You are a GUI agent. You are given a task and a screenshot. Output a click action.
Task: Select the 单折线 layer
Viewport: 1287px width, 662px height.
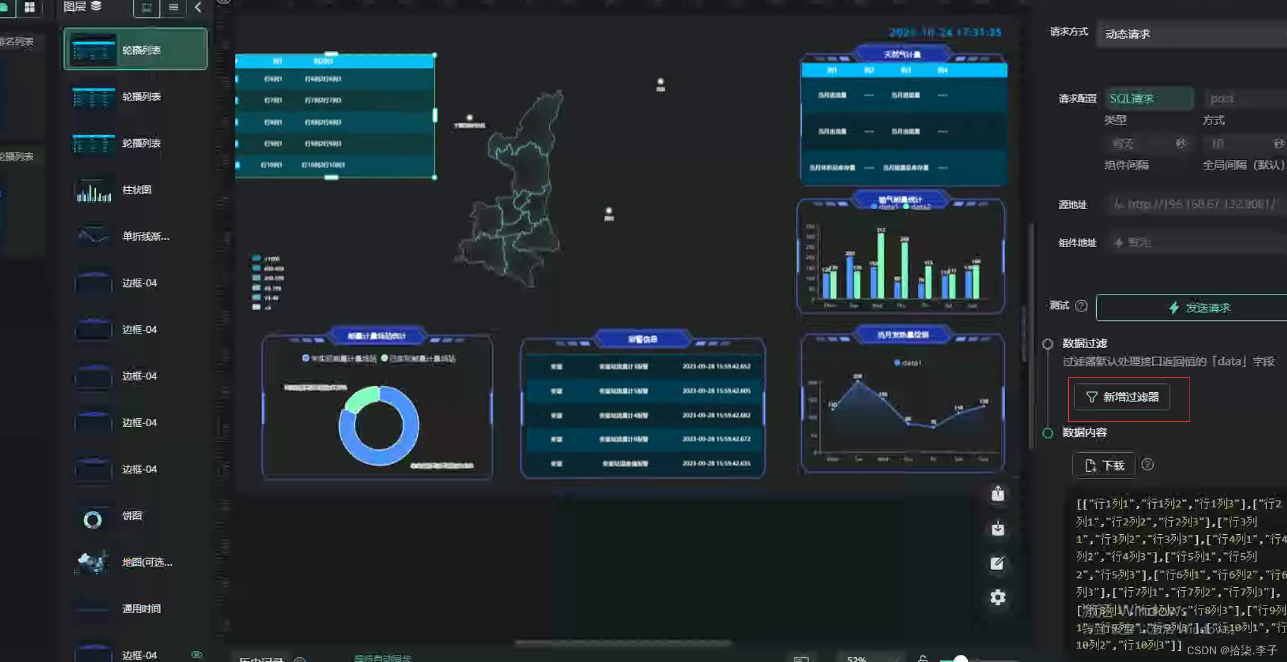pos(136,237)
